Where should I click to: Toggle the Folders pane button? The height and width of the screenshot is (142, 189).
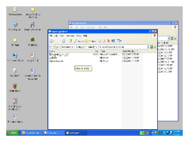coord(91,41)
